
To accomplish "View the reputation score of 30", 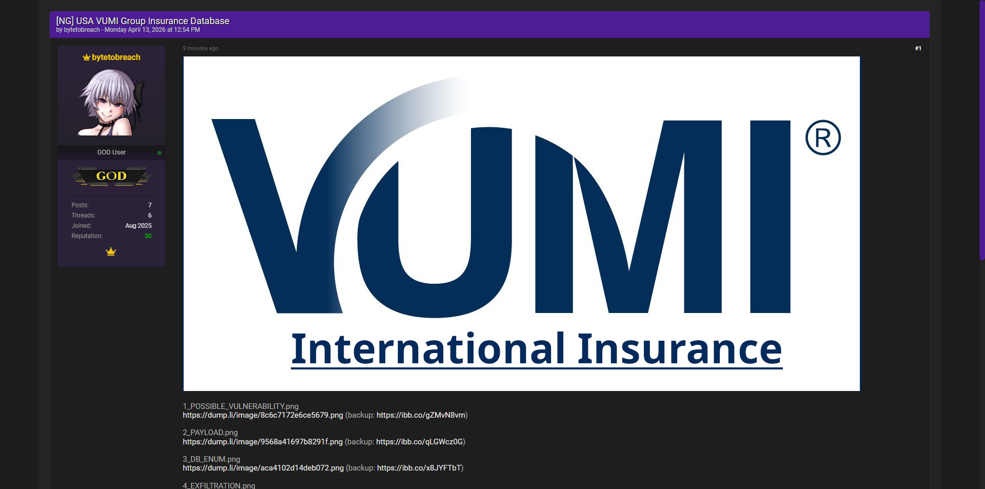I will coord(148,236).
